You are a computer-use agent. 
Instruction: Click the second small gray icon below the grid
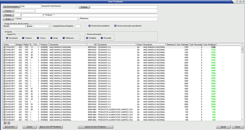[9, 123]
